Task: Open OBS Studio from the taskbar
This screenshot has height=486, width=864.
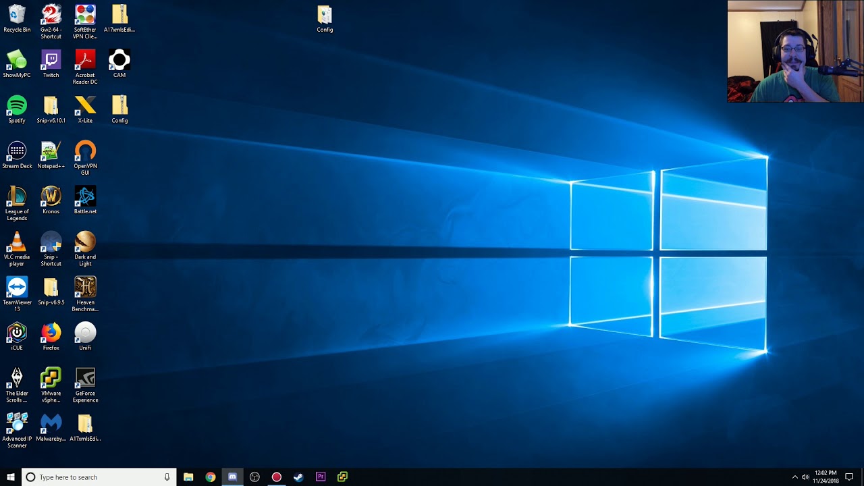Action: pyautogui.click(x=254, y=477)
